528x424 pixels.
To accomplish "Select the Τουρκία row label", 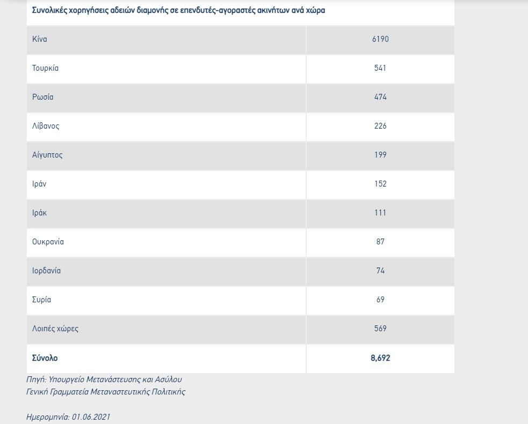I will coord(45,68).
